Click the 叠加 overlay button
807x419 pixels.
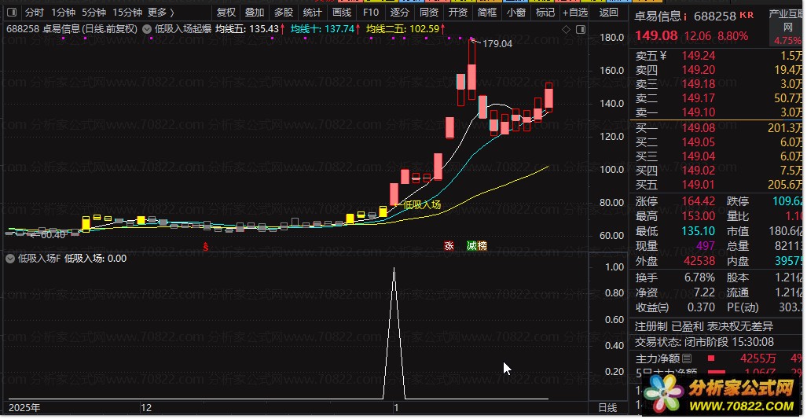255,13
